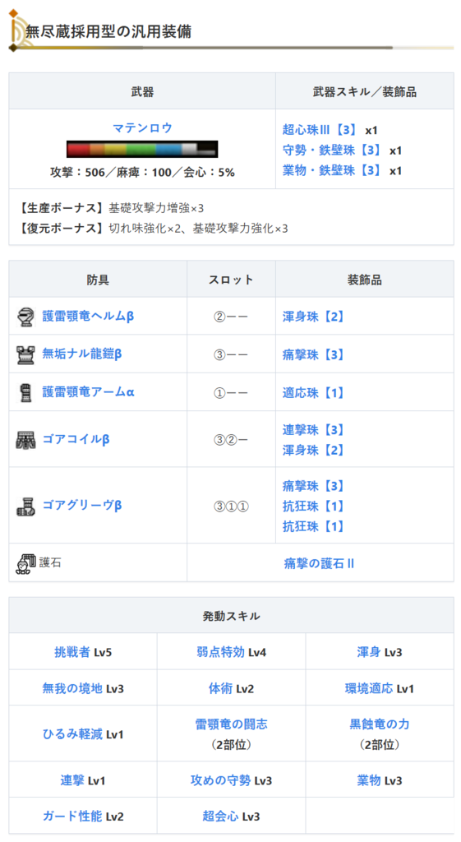Screen dimensions: 461x842
Task: Open the 守勢・鉄壁珠【3】 link
Action: tap(331, 150)
